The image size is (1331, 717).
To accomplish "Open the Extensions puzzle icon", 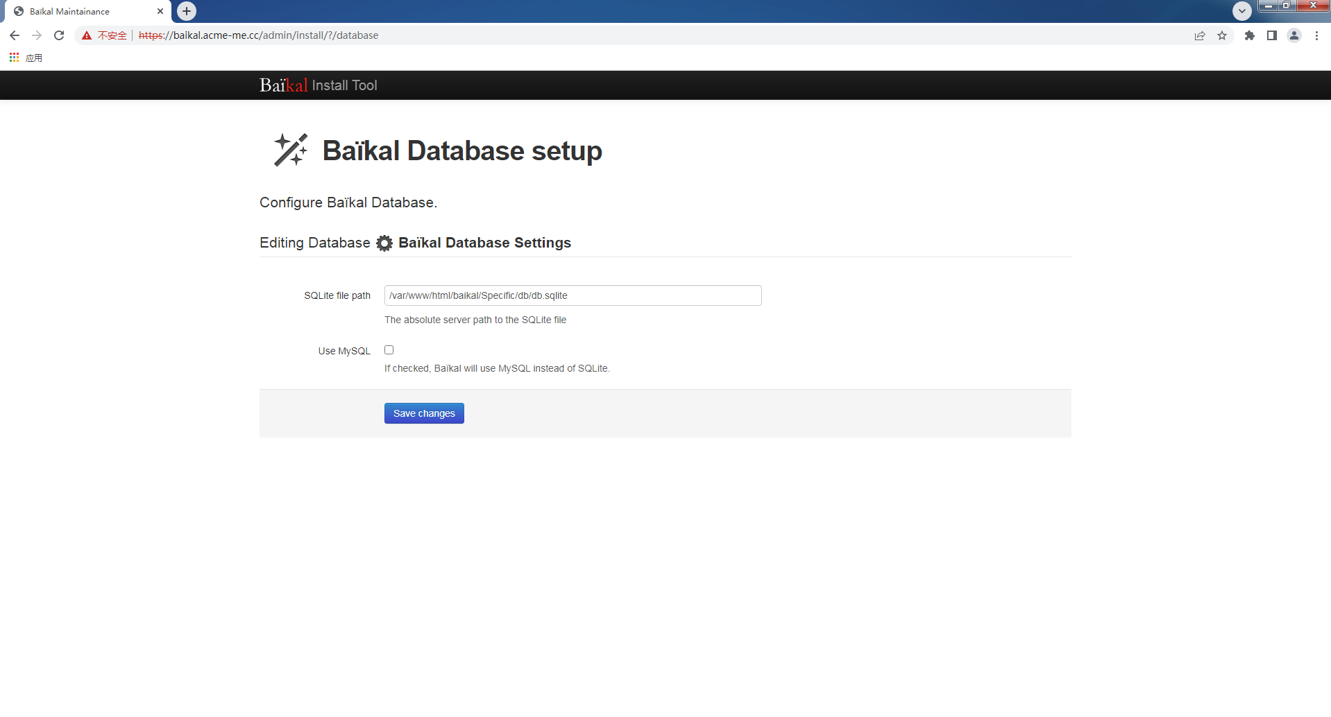I will point(1250,35).
